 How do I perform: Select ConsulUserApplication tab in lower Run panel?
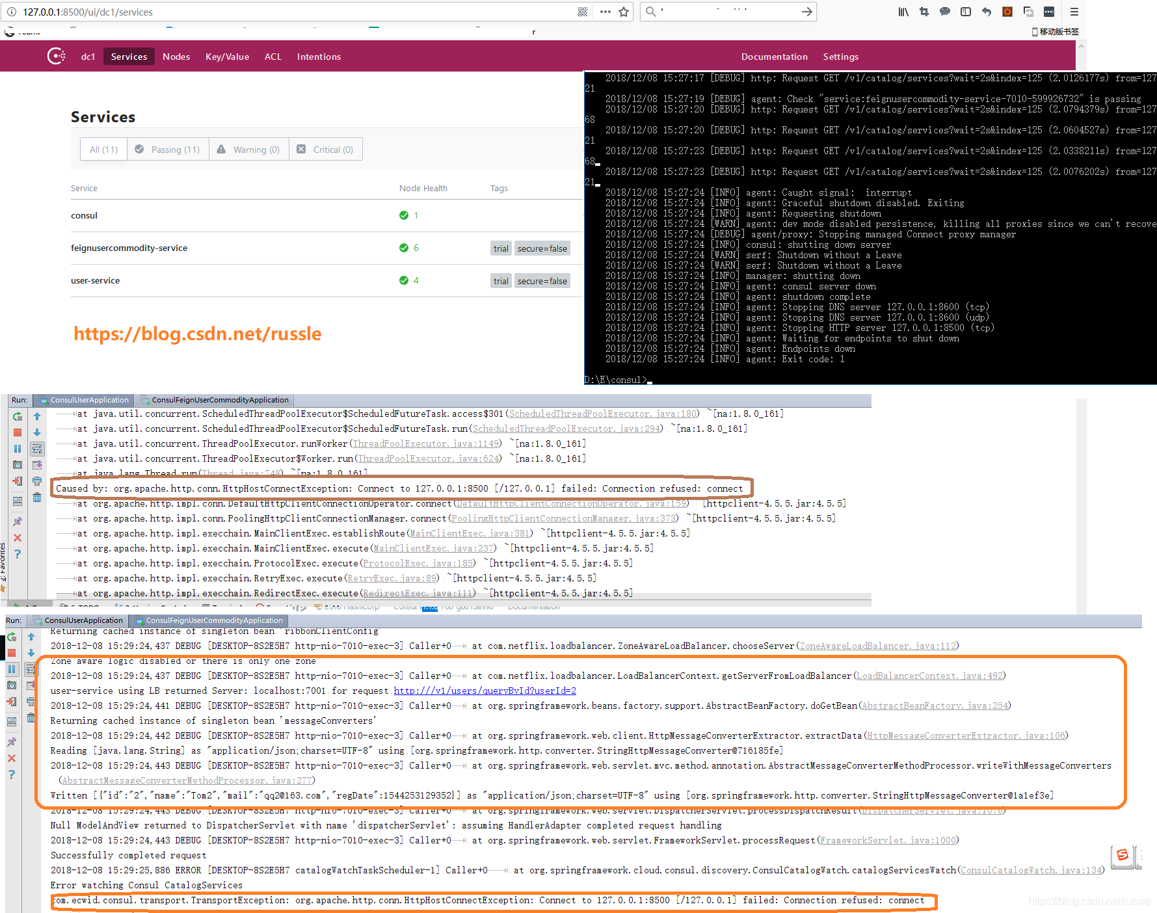78,620
